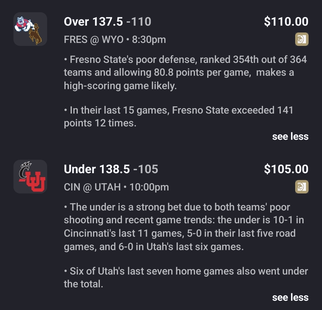
Task: Click the -105 odds value
Action: tap(146, 169)
